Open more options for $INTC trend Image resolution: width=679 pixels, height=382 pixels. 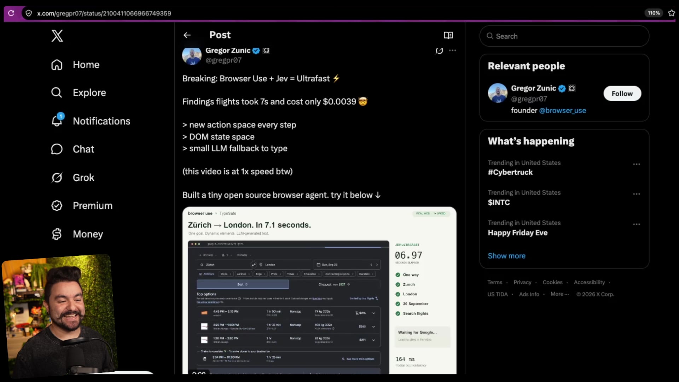tap(637, 194)
